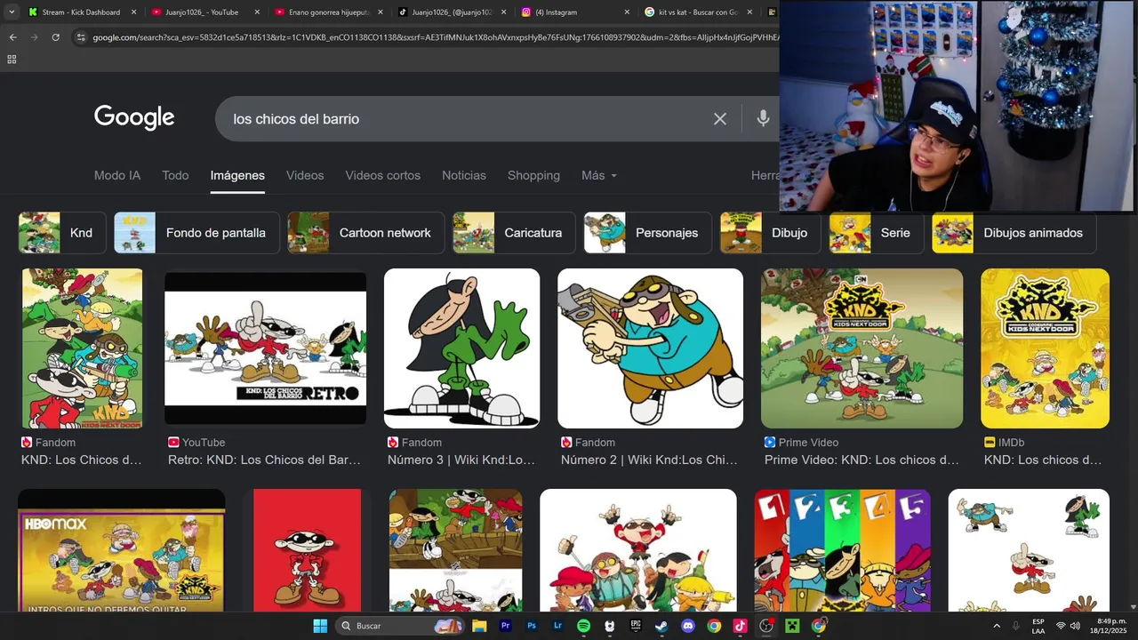This screenshot has width=1138, height=640.
Task: Filter images by the Dibujos animados chip
Action: point(1014,233)
